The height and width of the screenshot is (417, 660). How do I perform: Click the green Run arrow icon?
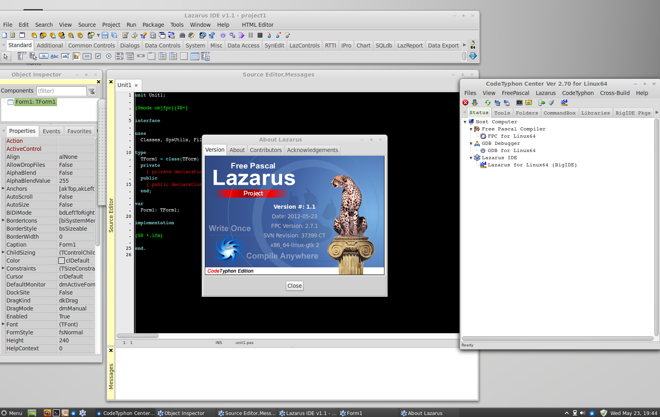241,35
